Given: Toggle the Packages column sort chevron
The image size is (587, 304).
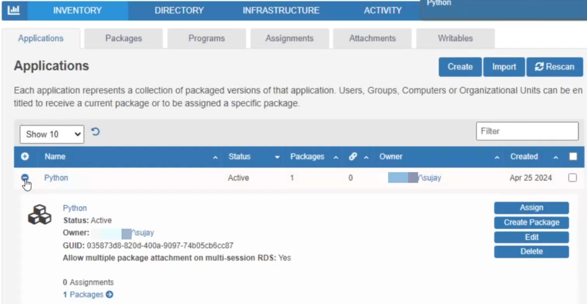Looking at the screenshot, I should point(335,158).
